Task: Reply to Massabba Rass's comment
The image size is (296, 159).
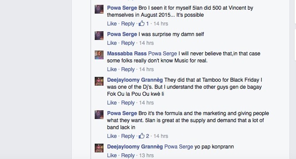Action: [128, 69]
